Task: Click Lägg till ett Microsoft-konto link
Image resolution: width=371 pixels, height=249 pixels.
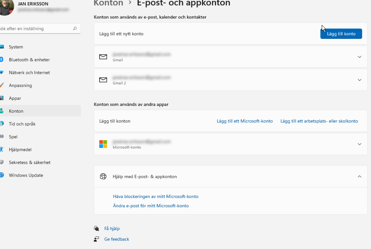Action: 245,121
